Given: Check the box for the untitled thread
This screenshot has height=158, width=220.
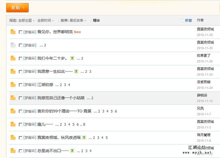Looking at the screenshot, I should coord(21,45).
